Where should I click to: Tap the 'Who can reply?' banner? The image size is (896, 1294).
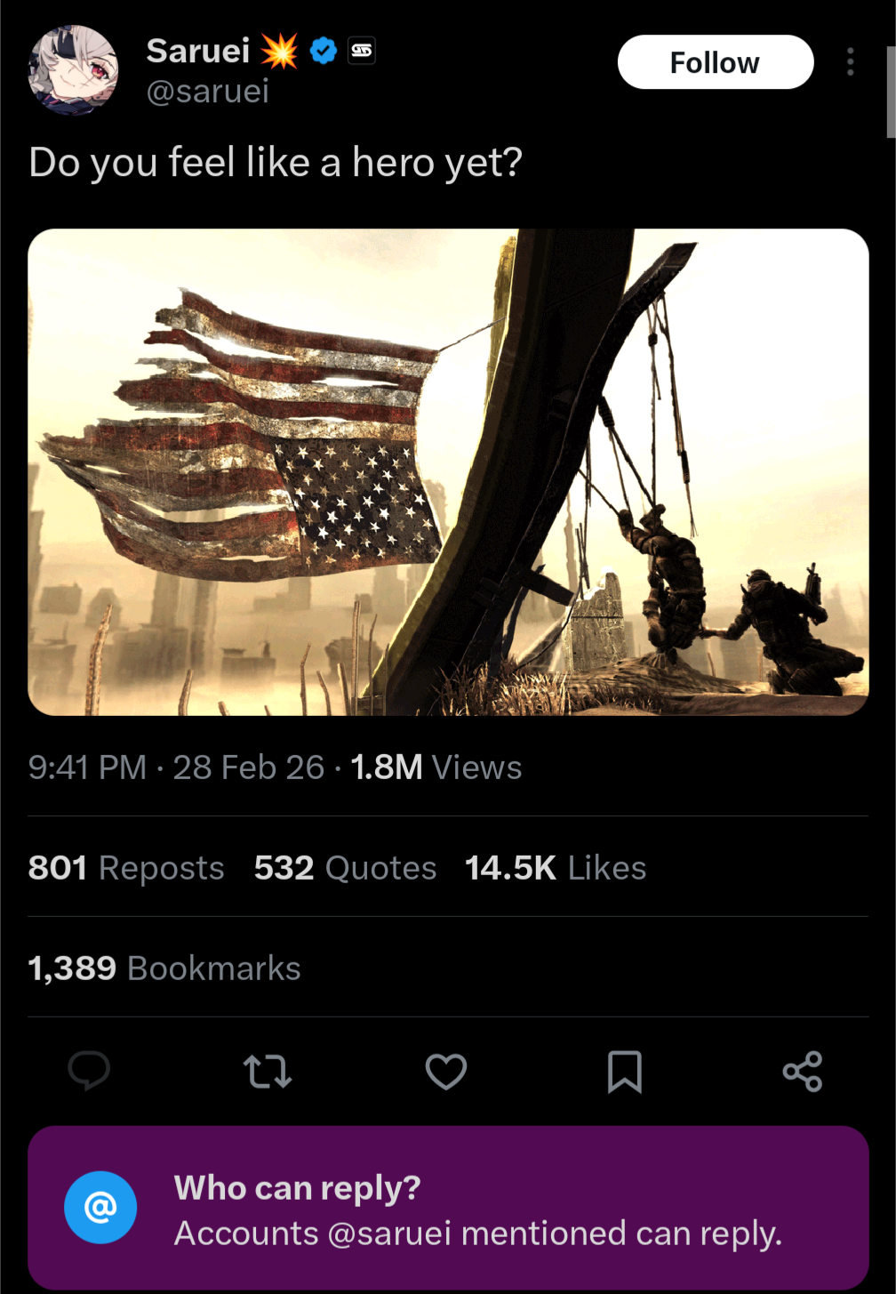(x=448, y=1209)
